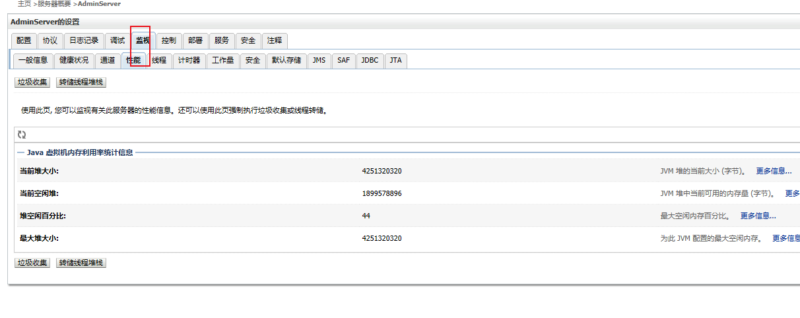Switch to the 日志记录 tab
This screenshot has height=318, width=800.
84,41
